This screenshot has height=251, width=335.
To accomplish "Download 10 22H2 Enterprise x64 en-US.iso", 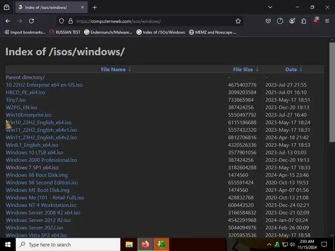I will [44, 85].
